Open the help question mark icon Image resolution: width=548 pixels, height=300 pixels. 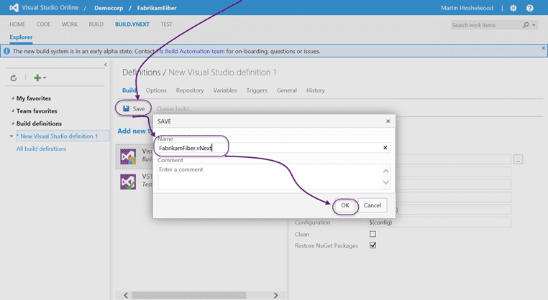pos(530,8)
